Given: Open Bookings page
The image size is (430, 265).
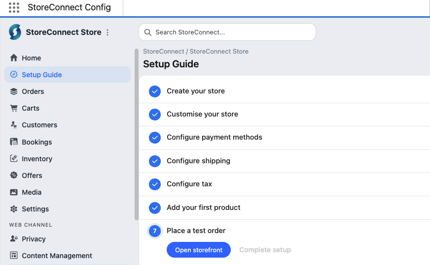Looking at the screenshot, I should pos(68,142).
